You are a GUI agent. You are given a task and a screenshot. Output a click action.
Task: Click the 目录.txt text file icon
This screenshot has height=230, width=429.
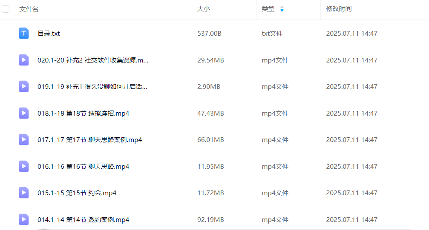click(24, 33)
